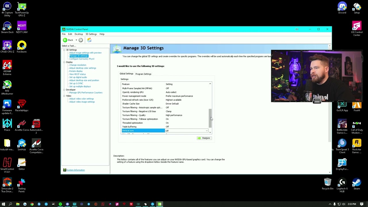Click the page scroll-down arrow at window bottom
This screenshot has width=368, height=207.
point(330,172)
